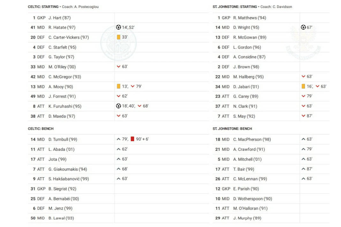Click the substitution-on arrow for L. Abada
The height and width of the screenshot is (227, 341).
pos(118,149)
